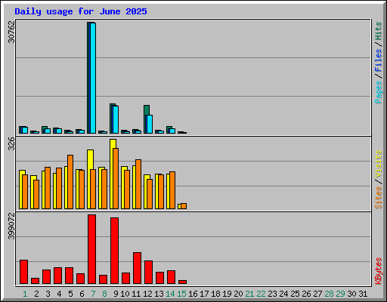Image resolution: width=387 pixels, height=302 pixels.
Task: Click the red KBytes bar for day 15
Action: point(182,282)
